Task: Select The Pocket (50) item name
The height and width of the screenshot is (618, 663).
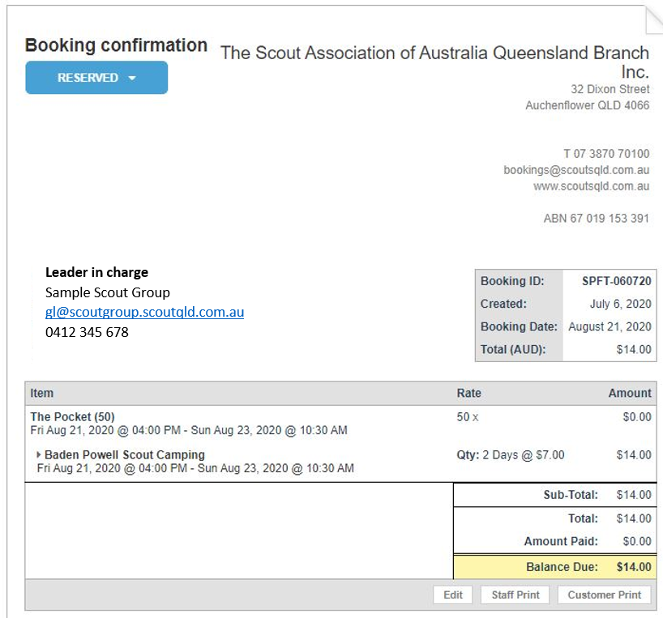Action: 72,417
